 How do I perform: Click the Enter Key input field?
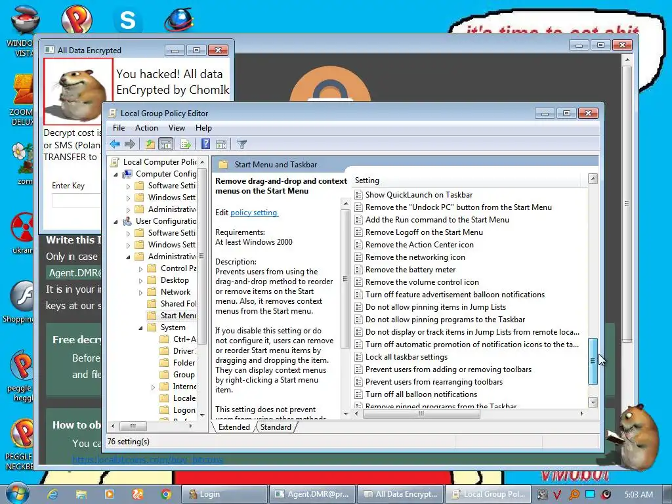tap(76, 200)
